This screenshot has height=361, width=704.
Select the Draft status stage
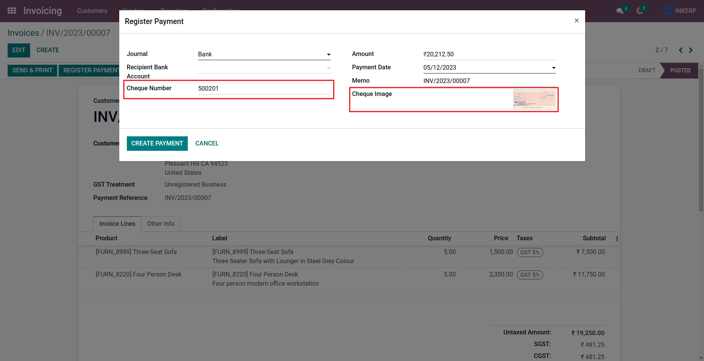click(x=647, y=70)
